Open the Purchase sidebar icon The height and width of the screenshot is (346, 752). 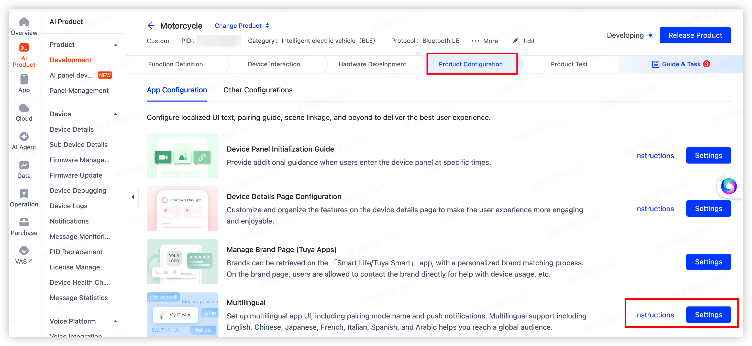pyautogui.click(x=24, y=222)
